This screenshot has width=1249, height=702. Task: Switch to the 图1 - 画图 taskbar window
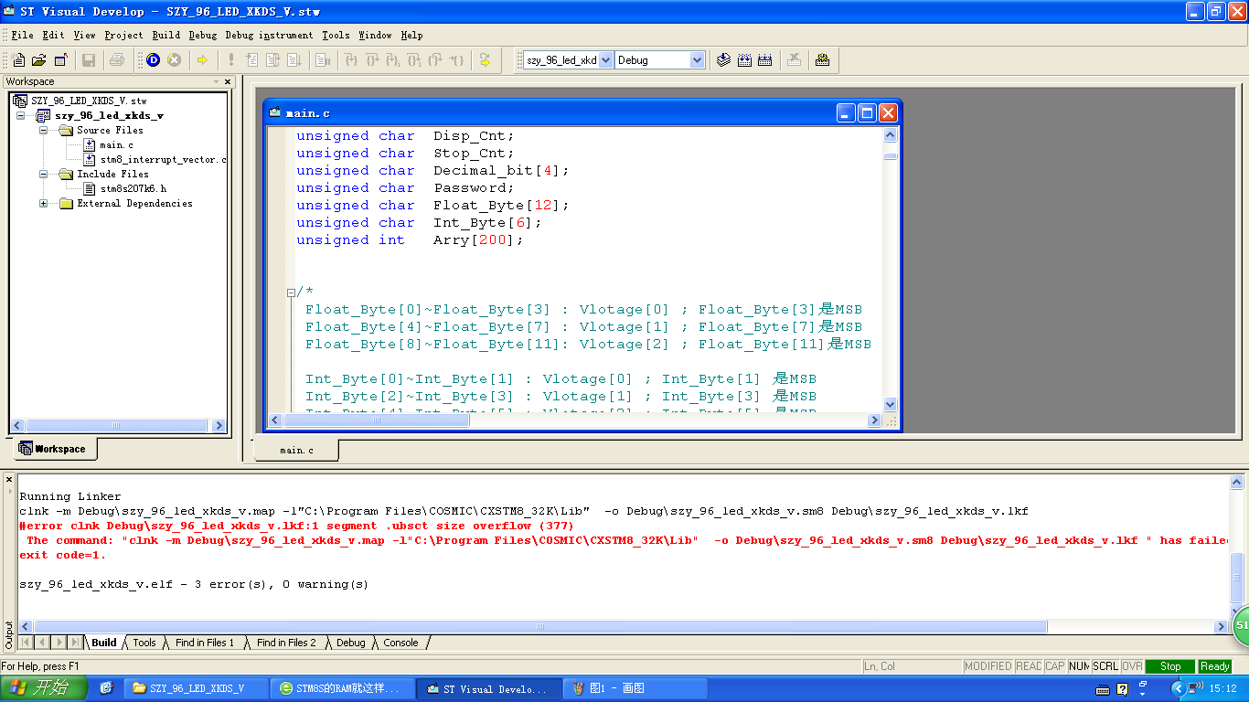635,688
